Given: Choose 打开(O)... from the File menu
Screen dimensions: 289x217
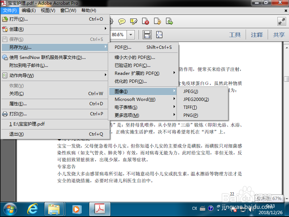Looking at the screenshot, I should pos(55,19).
